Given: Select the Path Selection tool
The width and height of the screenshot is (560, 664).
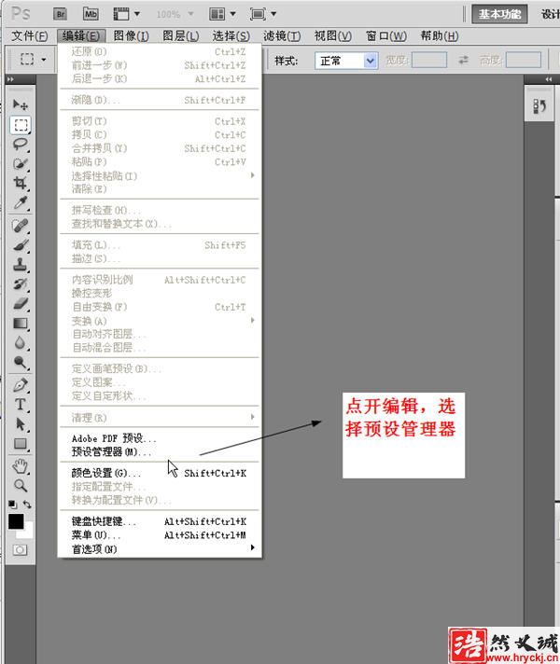Looking at the screenshot, I should pos(20,424).
